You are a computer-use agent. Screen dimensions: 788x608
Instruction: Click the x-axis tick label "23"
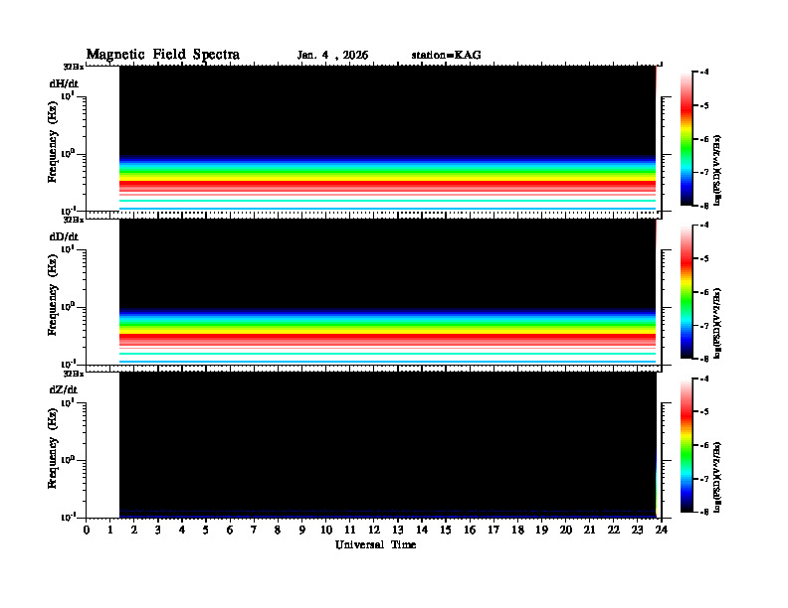pyautogui.click(x=638, y=530)
